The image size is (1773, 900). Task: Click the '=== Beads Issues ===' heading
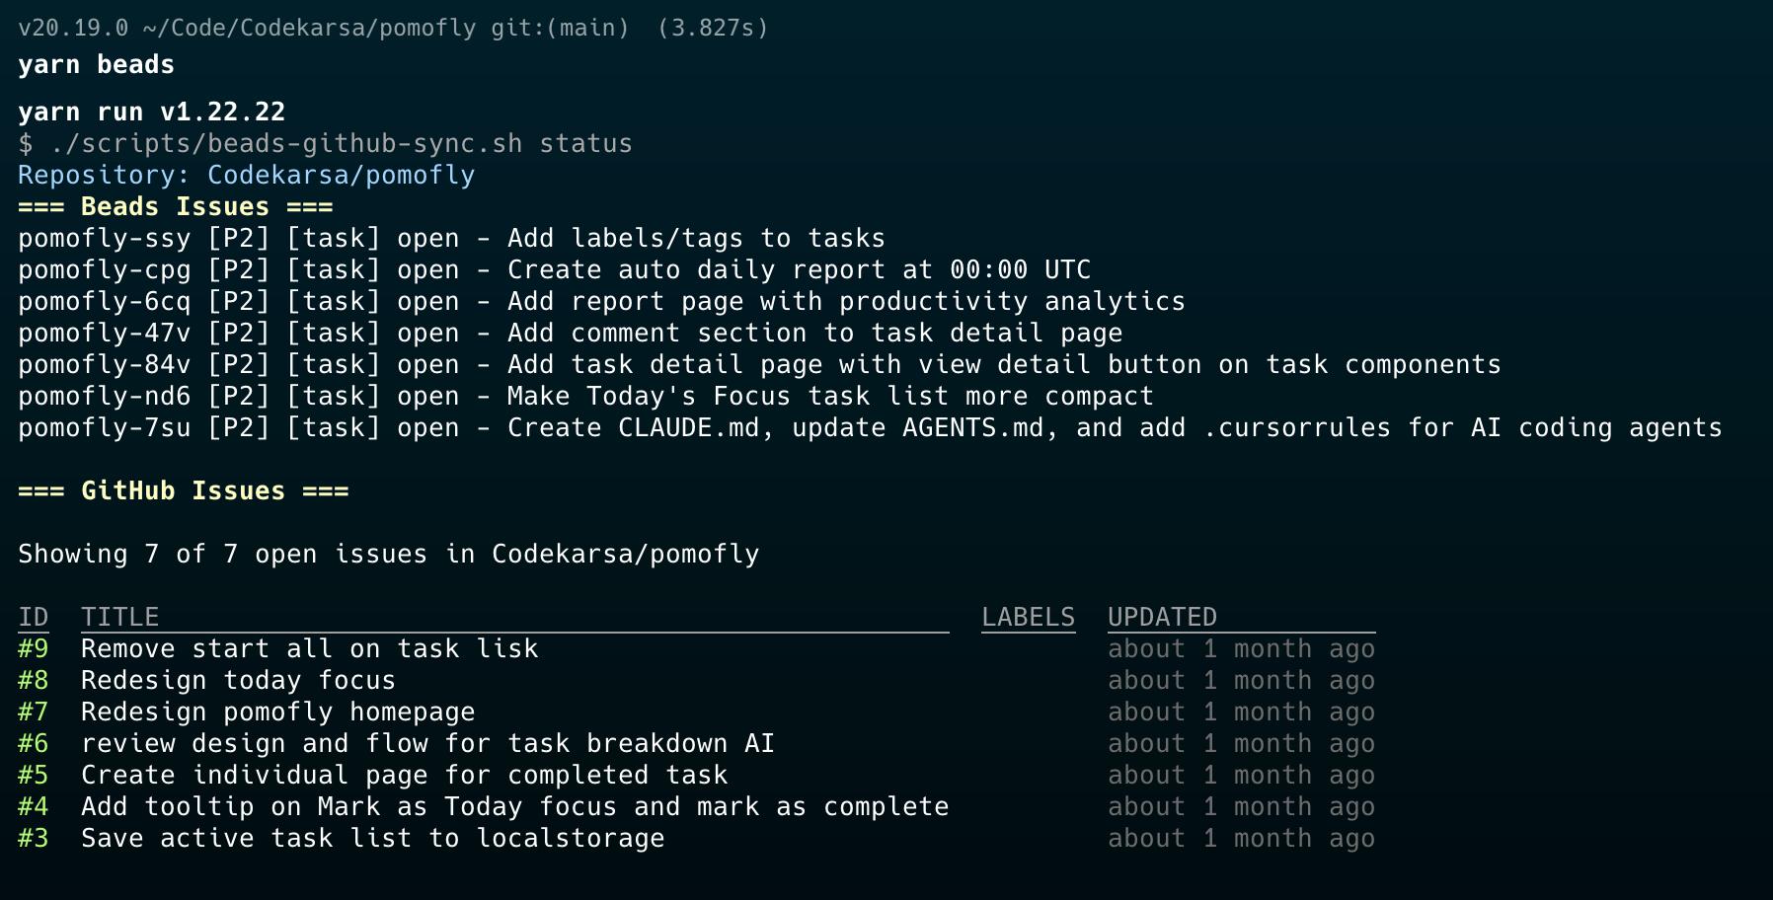(x=176, y=207)
